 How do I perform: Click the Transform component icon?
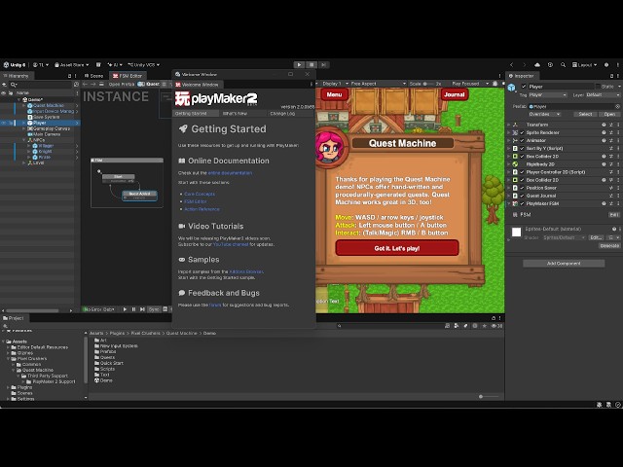tap(515, 125)
